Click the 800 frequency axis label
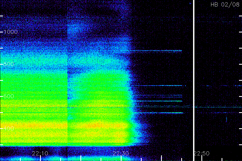Viewport: 242px width, 161px height. 9,64
